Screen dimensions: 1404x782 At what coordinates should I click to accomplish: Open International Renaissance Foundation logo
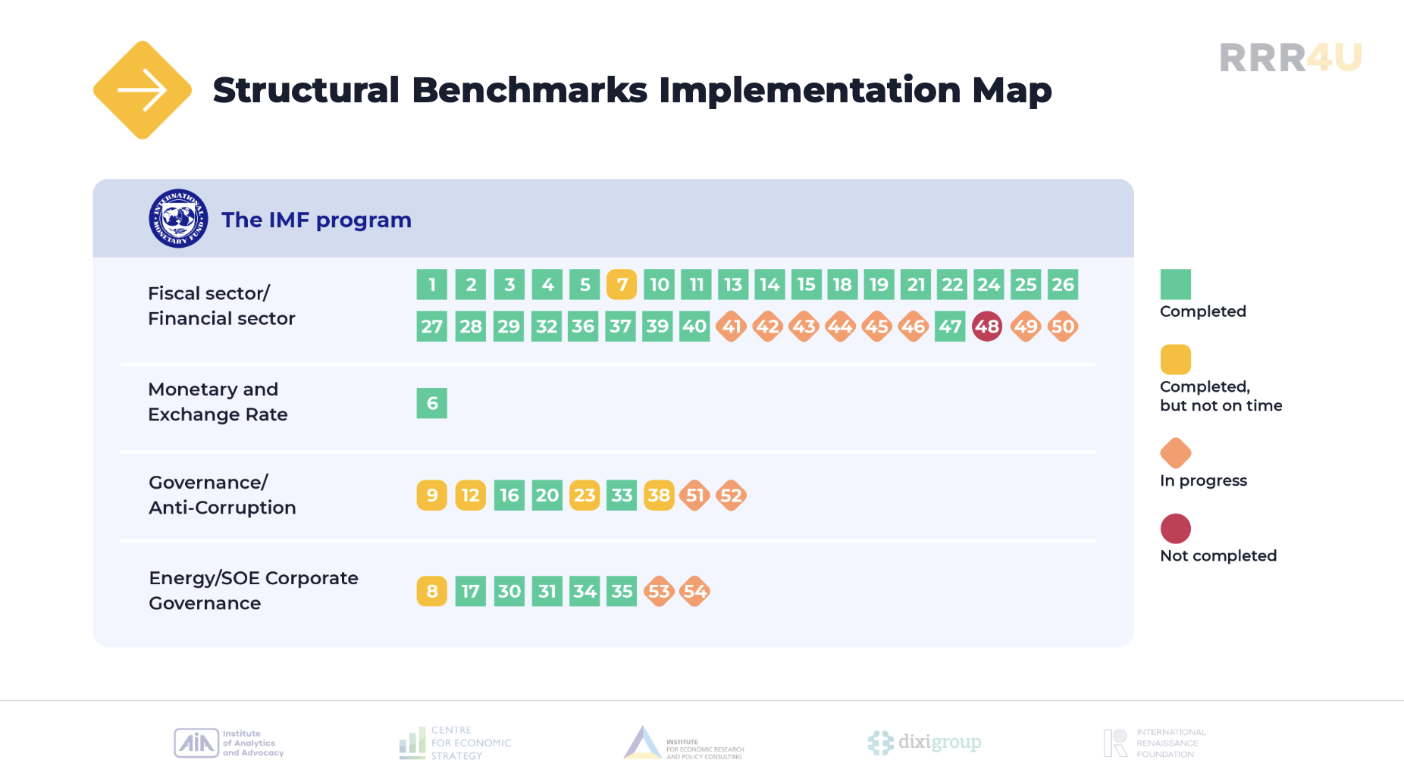(1155, 743)
